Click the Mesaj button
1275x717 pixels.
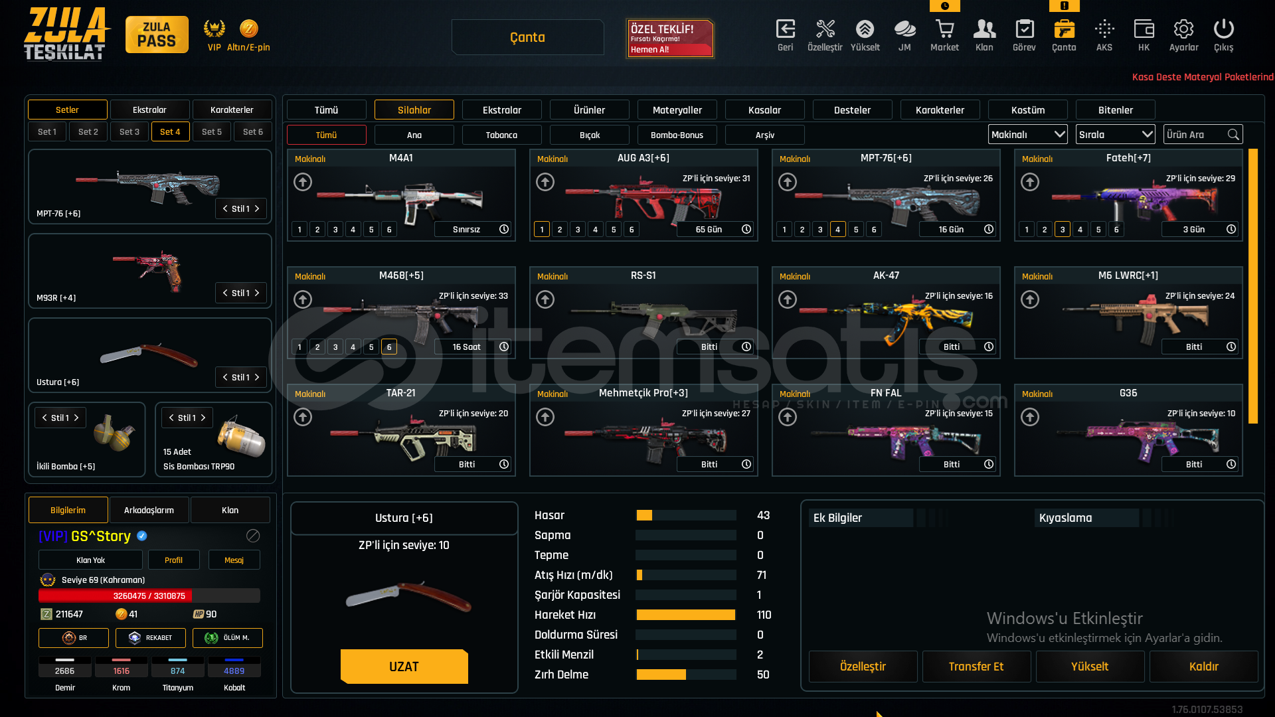pyautogui.click(x=234, y=560)
